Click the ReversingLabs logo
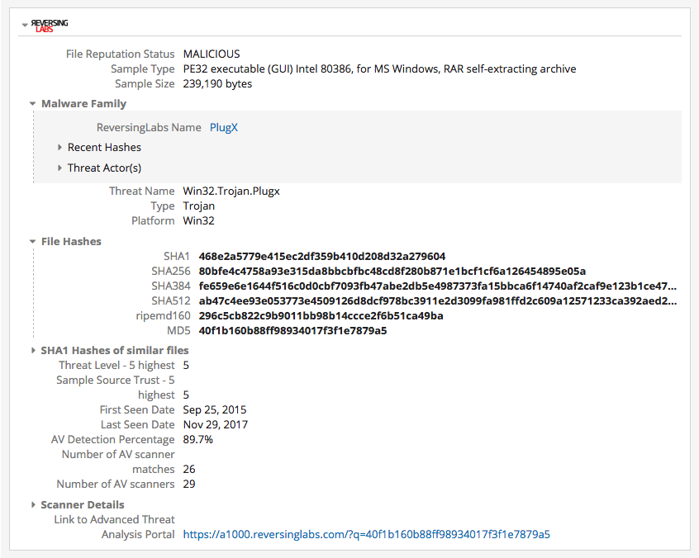The height and width of the screenshot is (558, 699). coord(50,25)
